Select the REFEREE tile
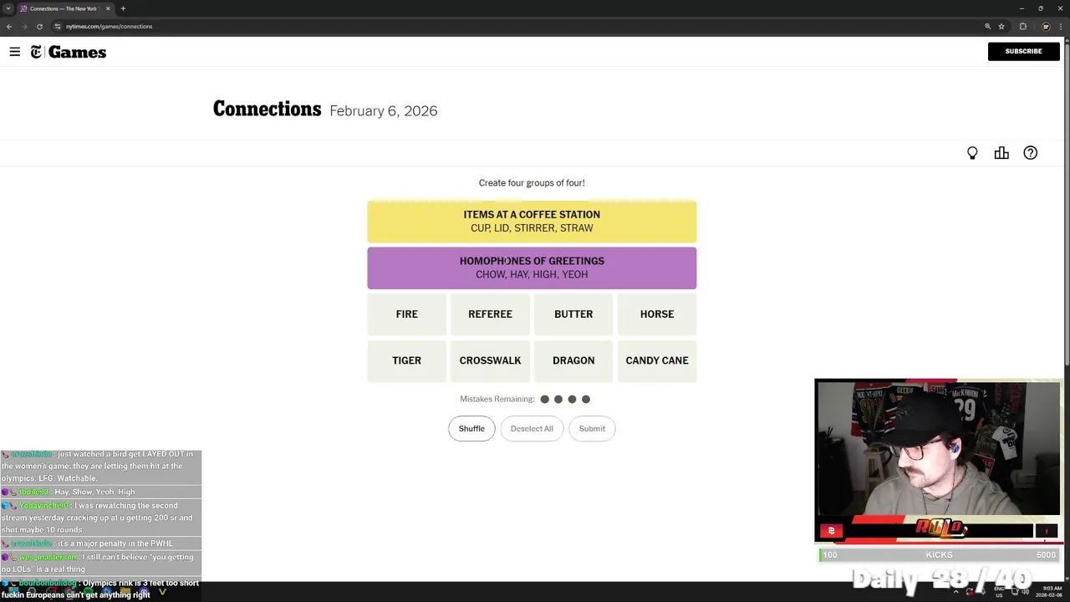Image resolution: width=1070 pixels, height=602 pixels. click(x=490, y=314)
